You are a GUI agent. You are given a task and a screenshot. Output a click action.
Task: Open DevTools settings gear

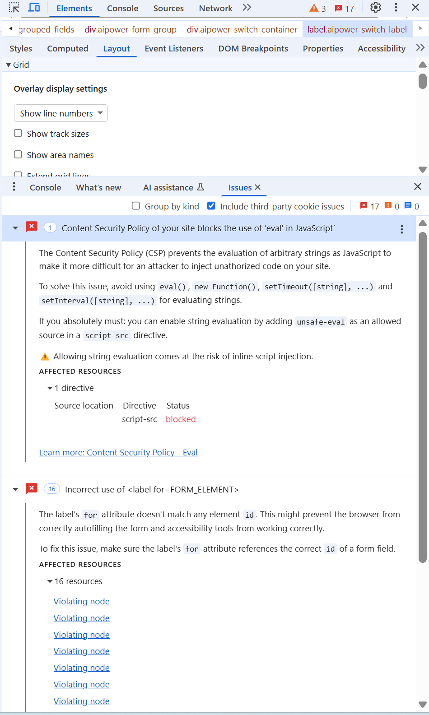coord(375,8)
